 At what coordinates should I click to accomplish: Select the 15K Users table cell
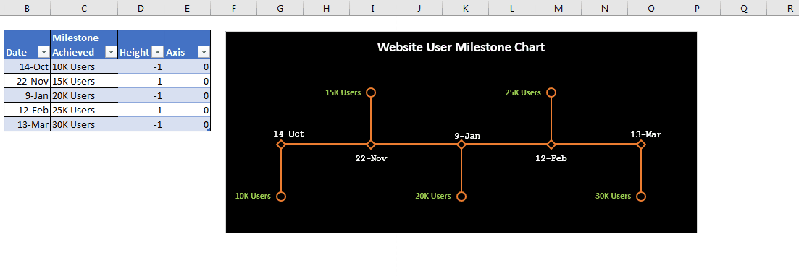(x=84, y=82)
